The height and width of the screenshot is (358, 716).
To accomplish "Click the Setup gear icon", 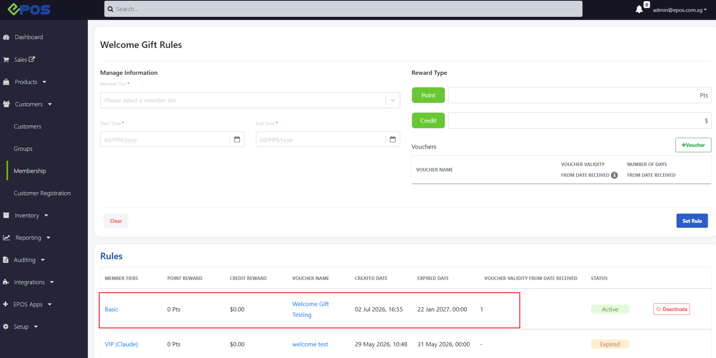I will tap(6, 327).
